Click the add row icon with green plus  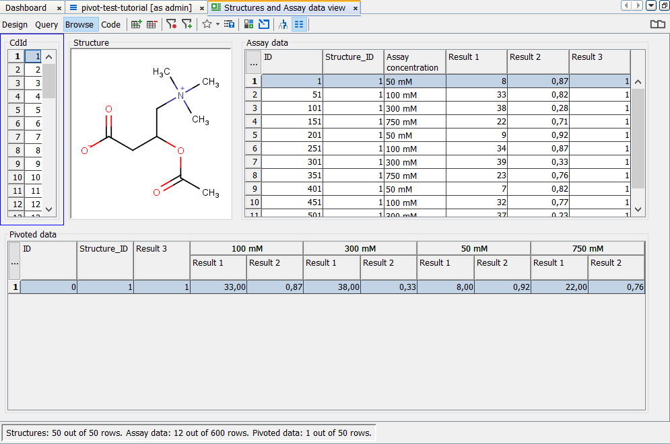136,24
